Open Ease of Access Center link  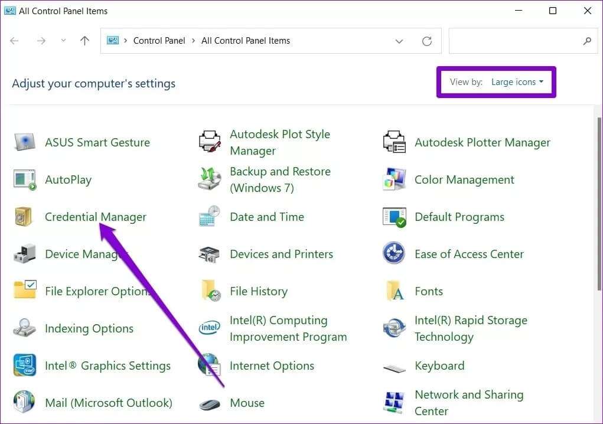click(x=469, y=254)
